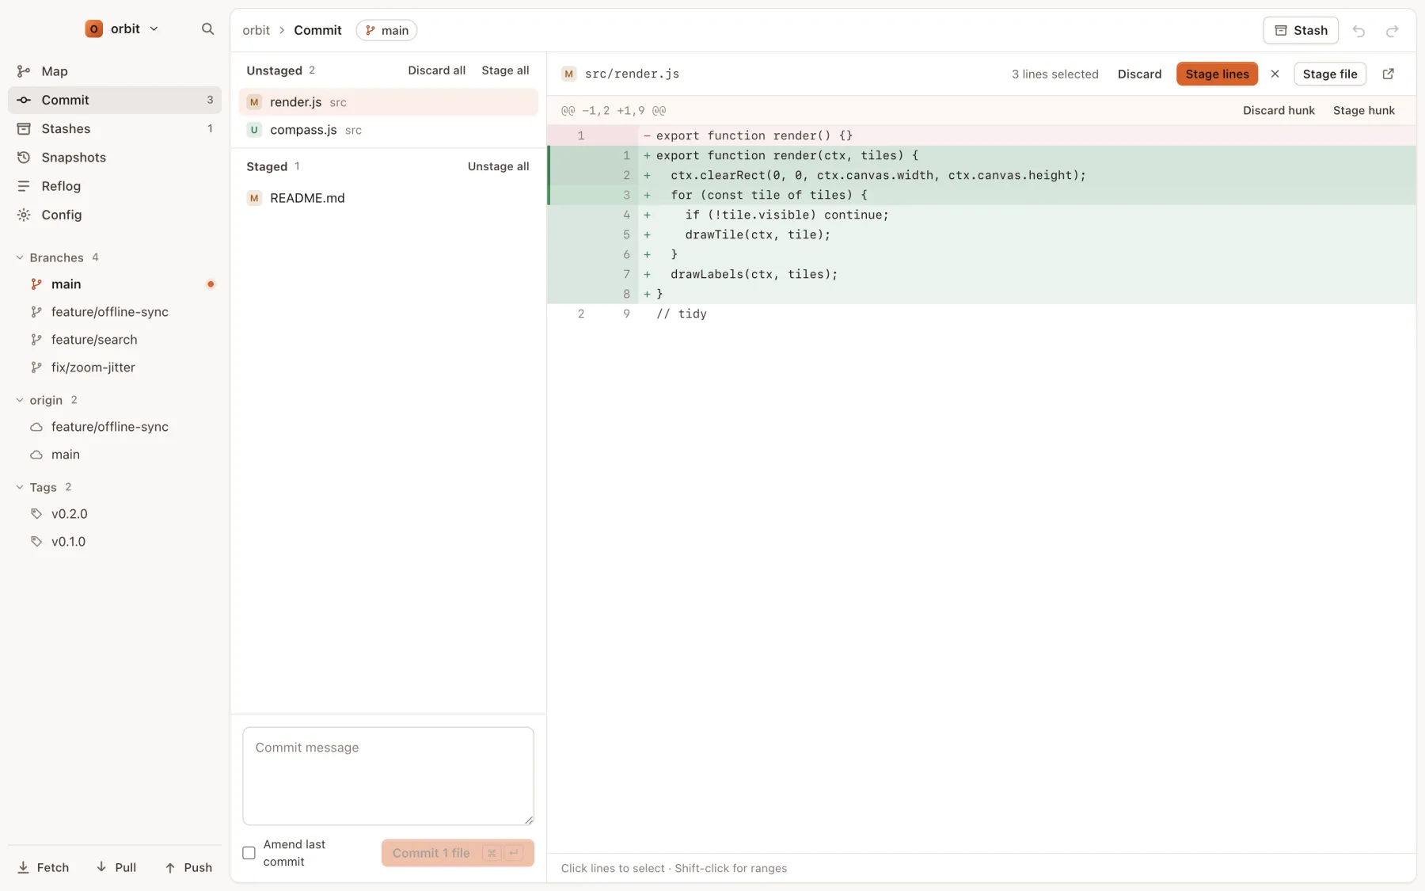
Task: Click Stage hunk
Action: (1363, 110)
